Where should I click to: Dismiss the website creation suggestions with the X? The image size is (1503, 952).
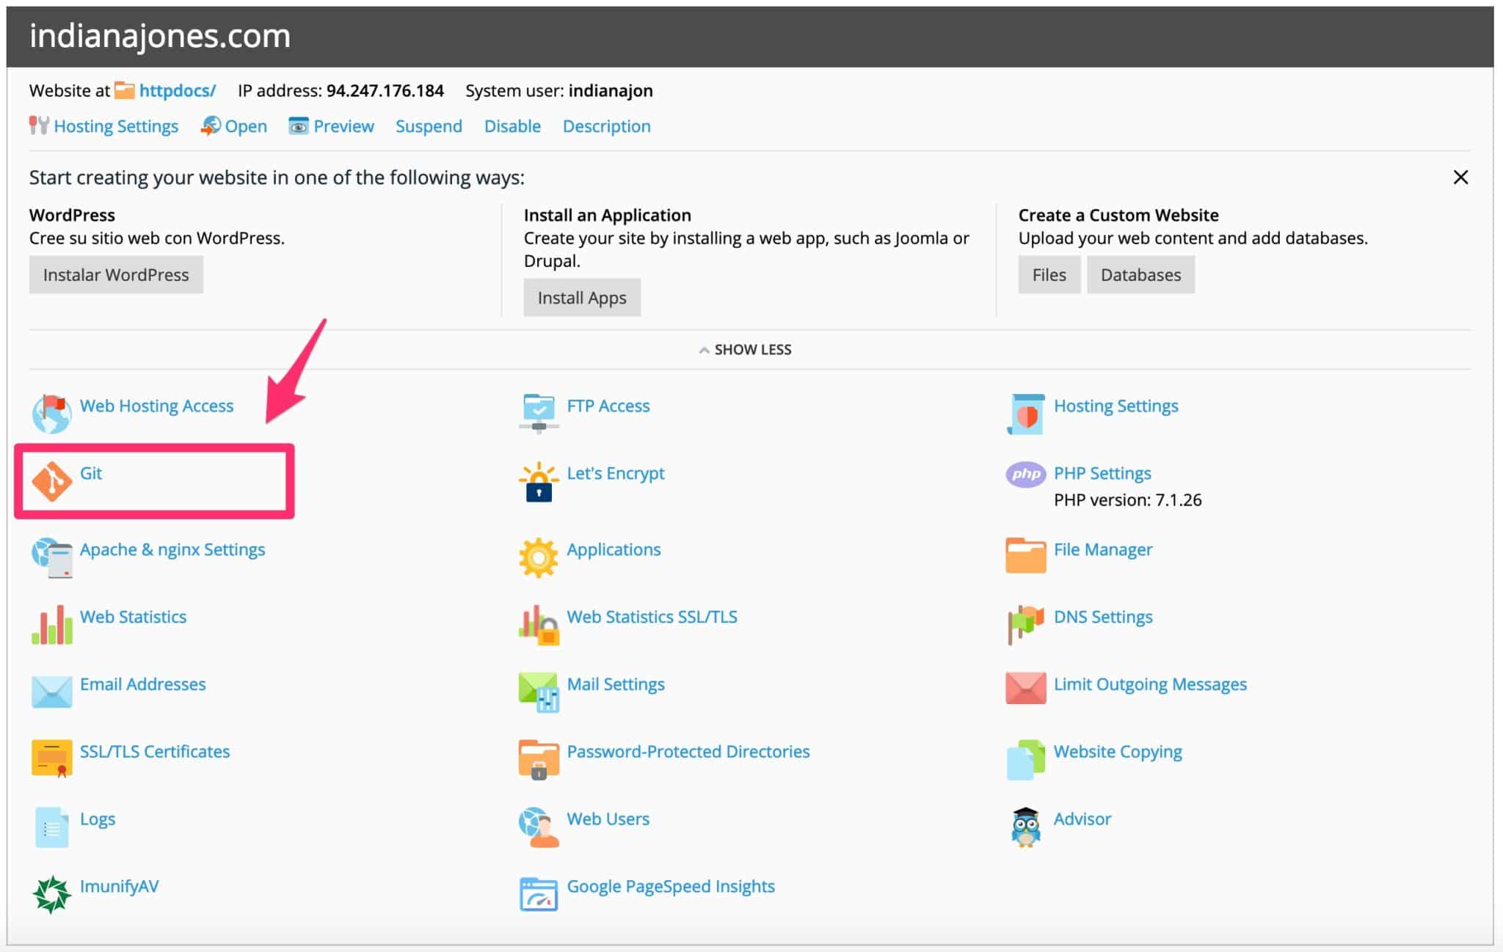click(1460, 177)
